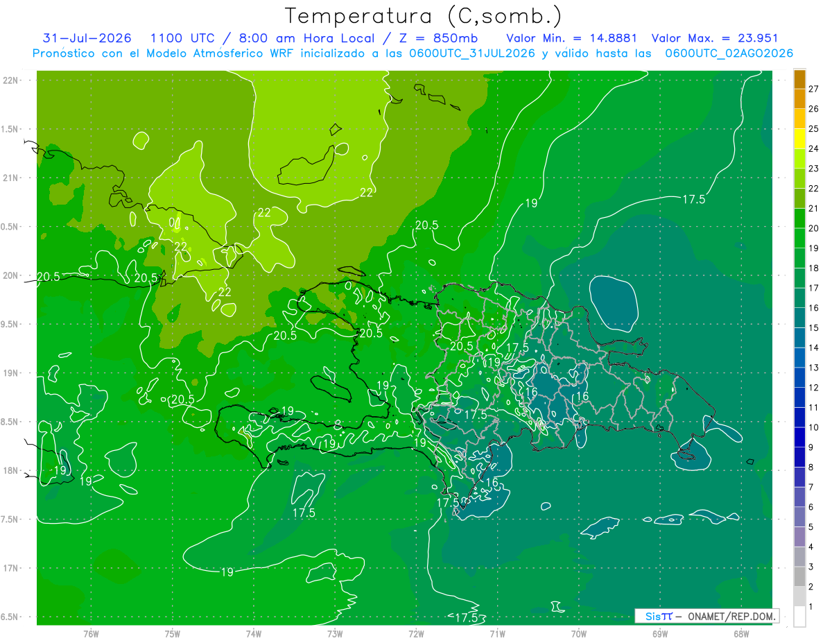Click the '17N' latitude axis label
This screenshot has width=832, height=643.
pyautogui.click(x=11, y=569)
